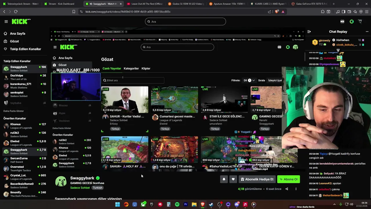Switch to the Stream - Kick Dashboard tab
Screen dimensions: 371x209
click(62, 4)
